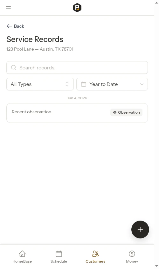This screenshot has width=159, height=269.
Task: Open the Recent observation record card
Action: coord(77,113)
